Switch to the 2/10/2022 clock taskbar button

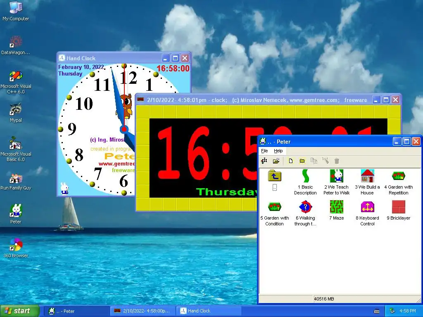pyautogui.click(x=143, y=311)
